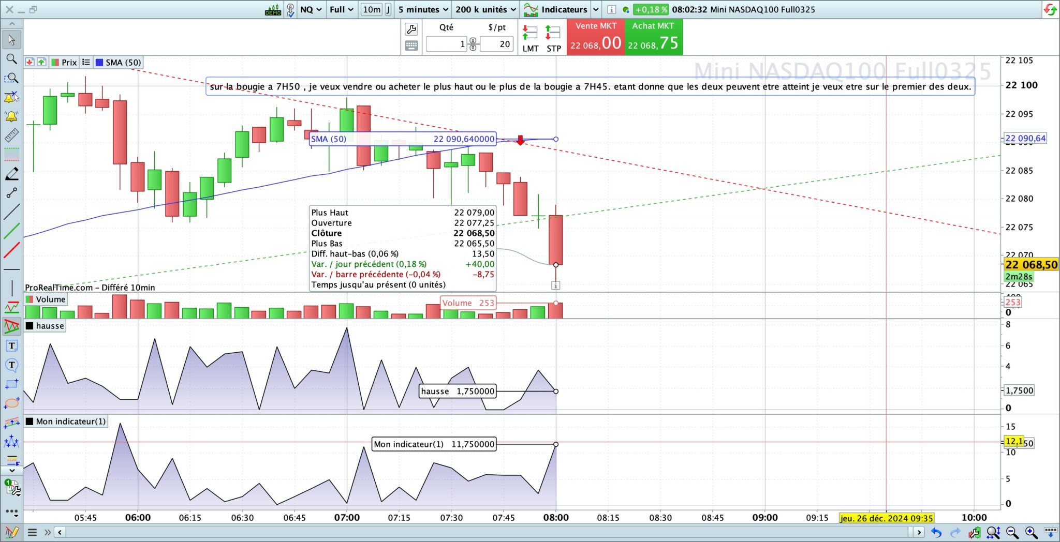Toggle the 10m delay button
Viewport: 1060px width, 542px height.
coord(372,9)
